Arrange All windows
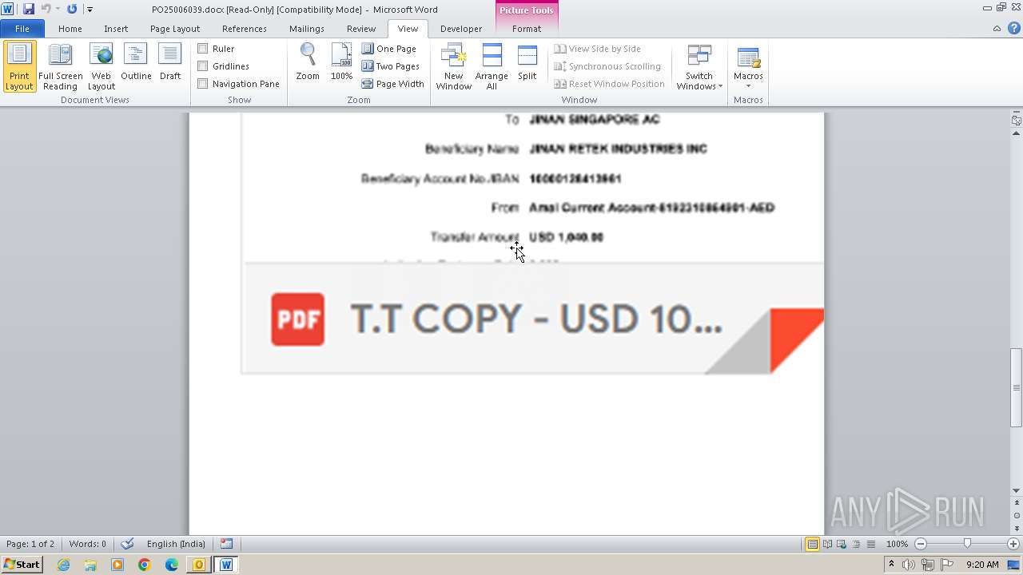Screen dimensions: 1023x575 (x=492, y=66)
